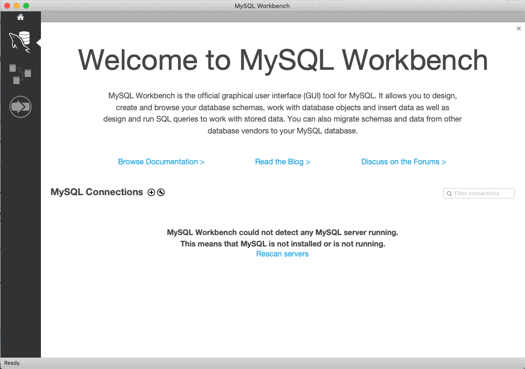Click the Welcome to MySQL Workbench title
525x369 pixels.
283,60
